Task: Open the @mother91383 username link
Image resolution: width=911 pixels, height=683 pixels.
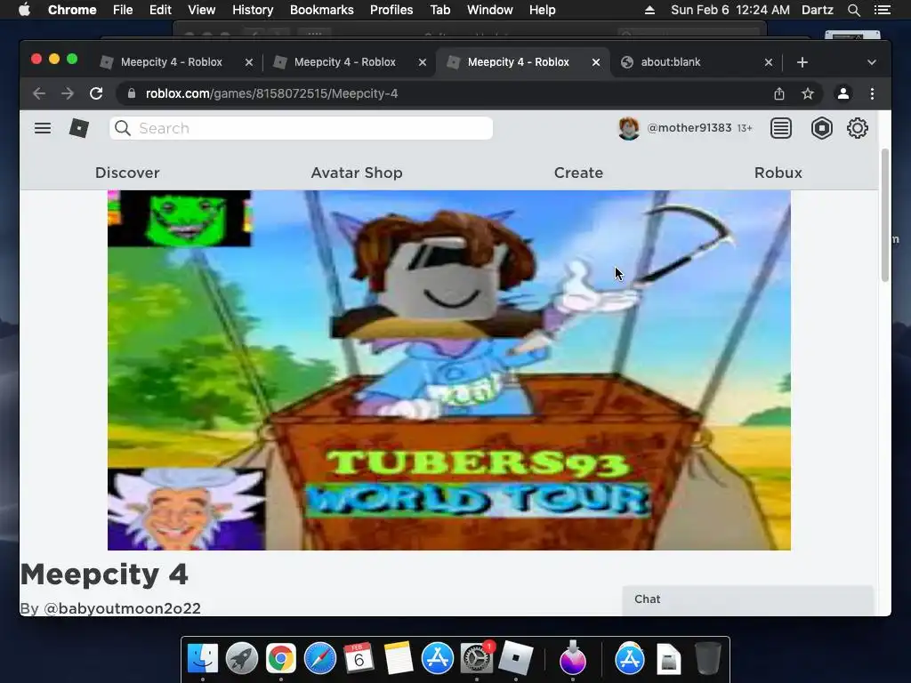Action: pos(689,128)
